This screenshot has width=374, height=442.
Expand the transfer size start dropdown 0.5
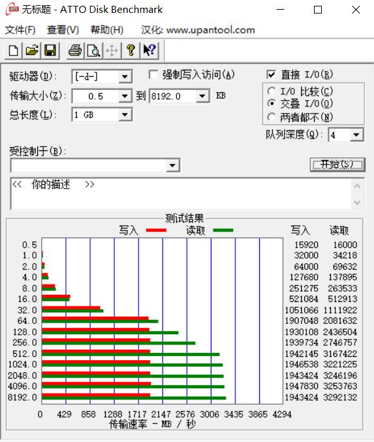pos(124,96)
